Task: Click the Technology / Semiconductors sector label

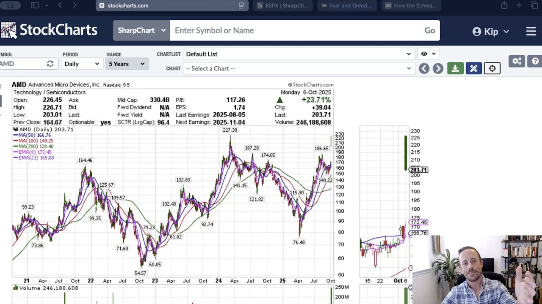Action: coord(50,92)
